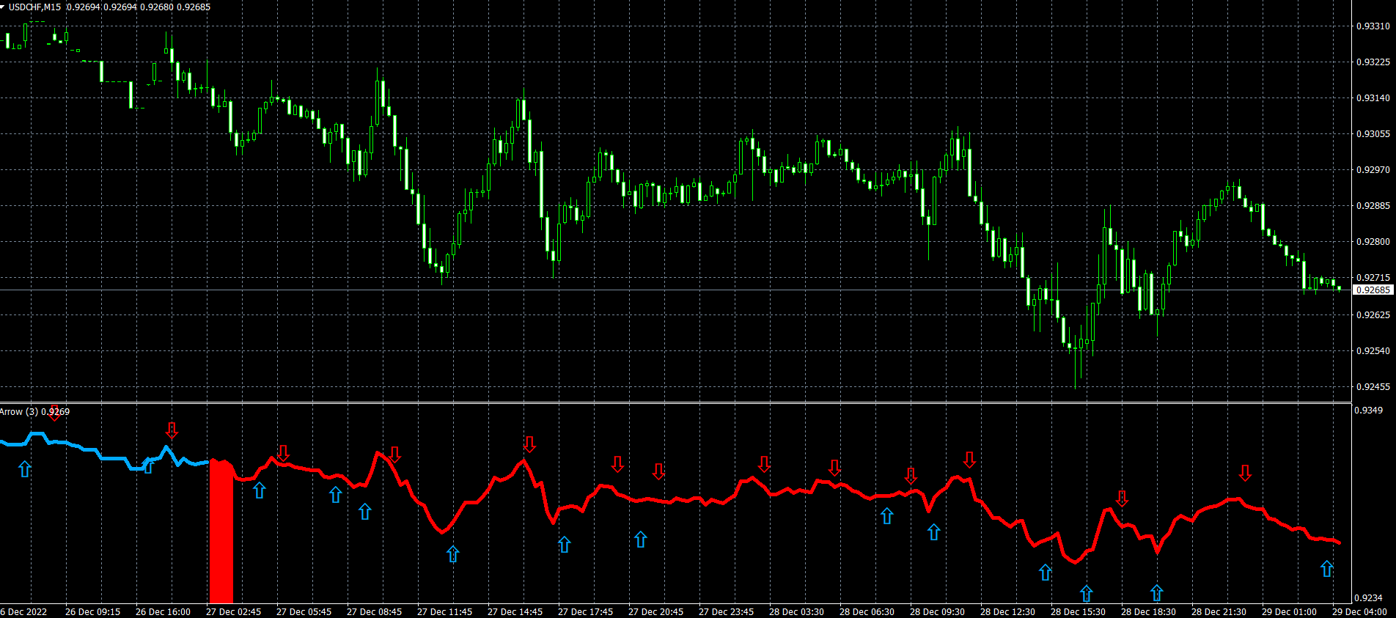Click the 28 Dec 06:30 time label
Image resolution: width=1396 pixels, height=618 pixels.
pyautogui.click(x=867, y=612)
